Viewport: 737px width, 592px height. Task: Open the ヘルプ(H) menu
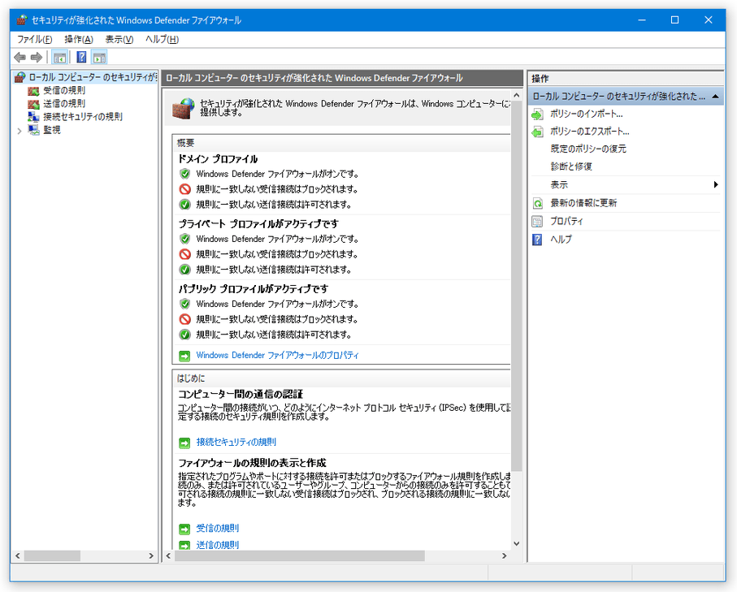tap(162, 40)
